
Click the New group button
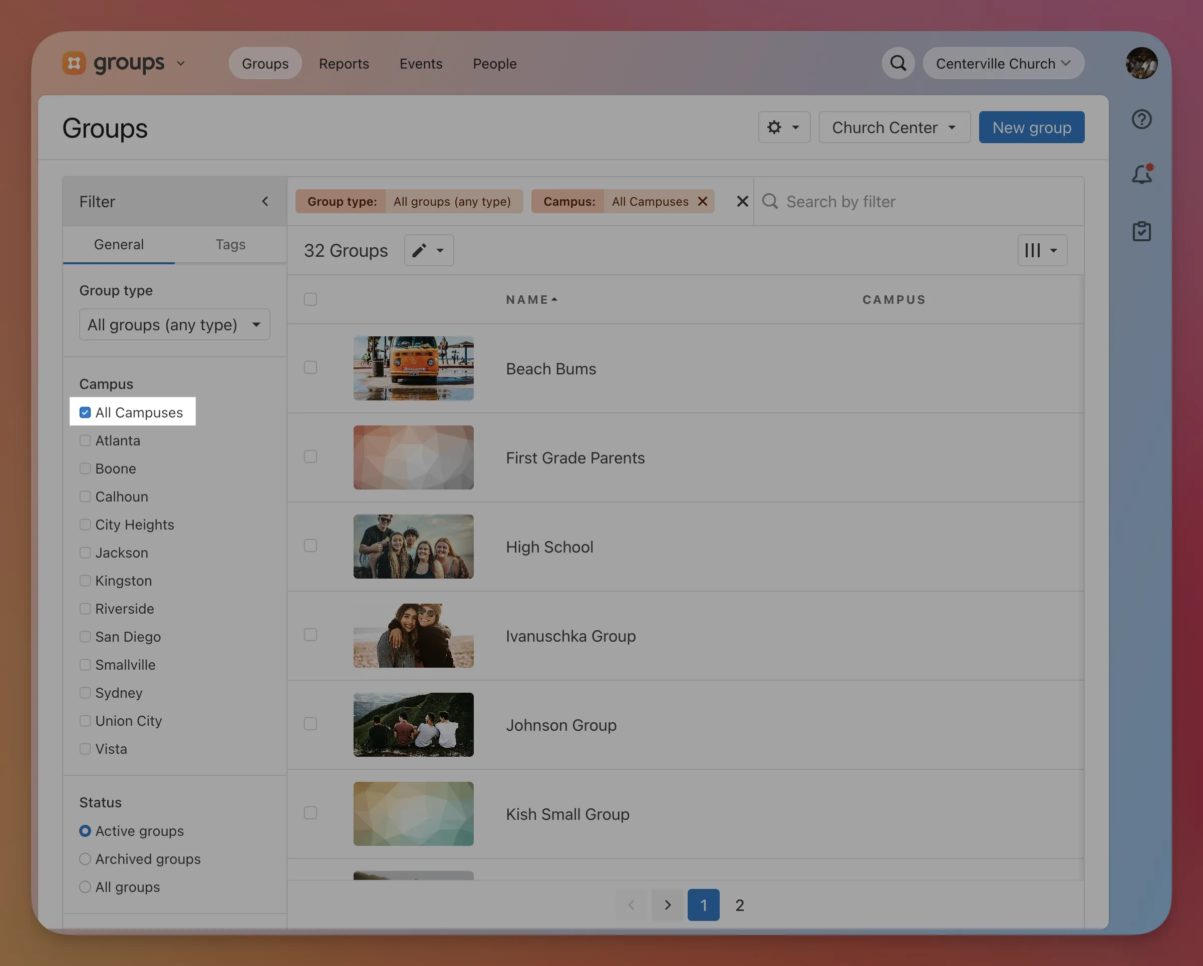tap(1031, 127)
